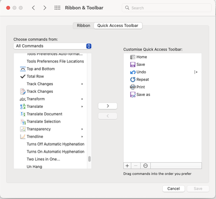Screen dimensions: 216x199
Task: Select Turns Off Automatic Hyphenation
Action: click(56, 144)
